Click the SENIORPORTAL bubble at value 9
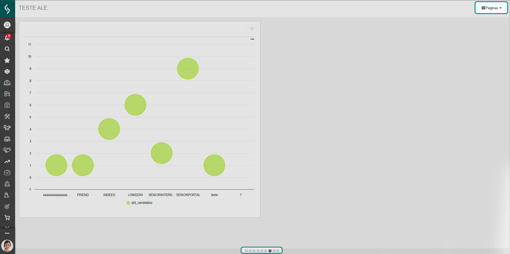The height and width of the screenshot is (254, 510). pos(188,69)
